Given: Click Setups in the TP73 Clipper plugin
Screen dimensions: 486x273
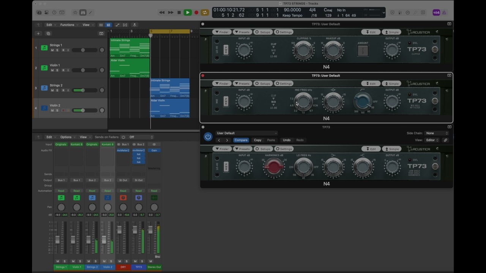Looking at the screenshot, I should (262, 32).
